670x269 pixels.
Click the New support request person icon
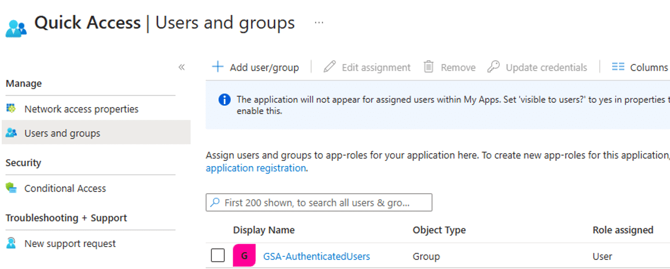coord(11,244)
